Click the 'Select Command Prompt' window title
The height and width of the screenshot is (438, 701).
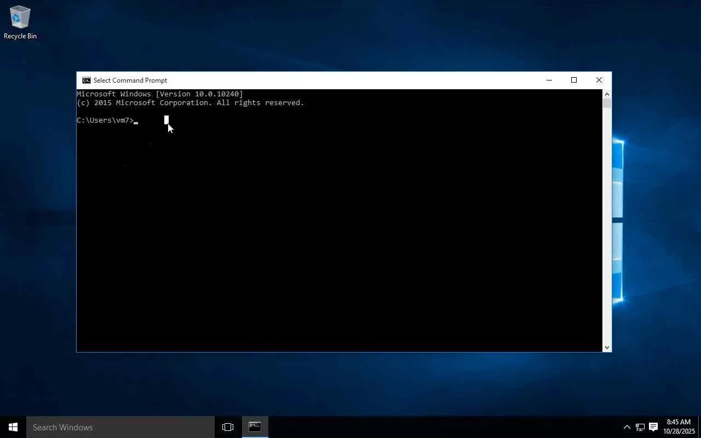pyautogui.click(x=130, y=80)
